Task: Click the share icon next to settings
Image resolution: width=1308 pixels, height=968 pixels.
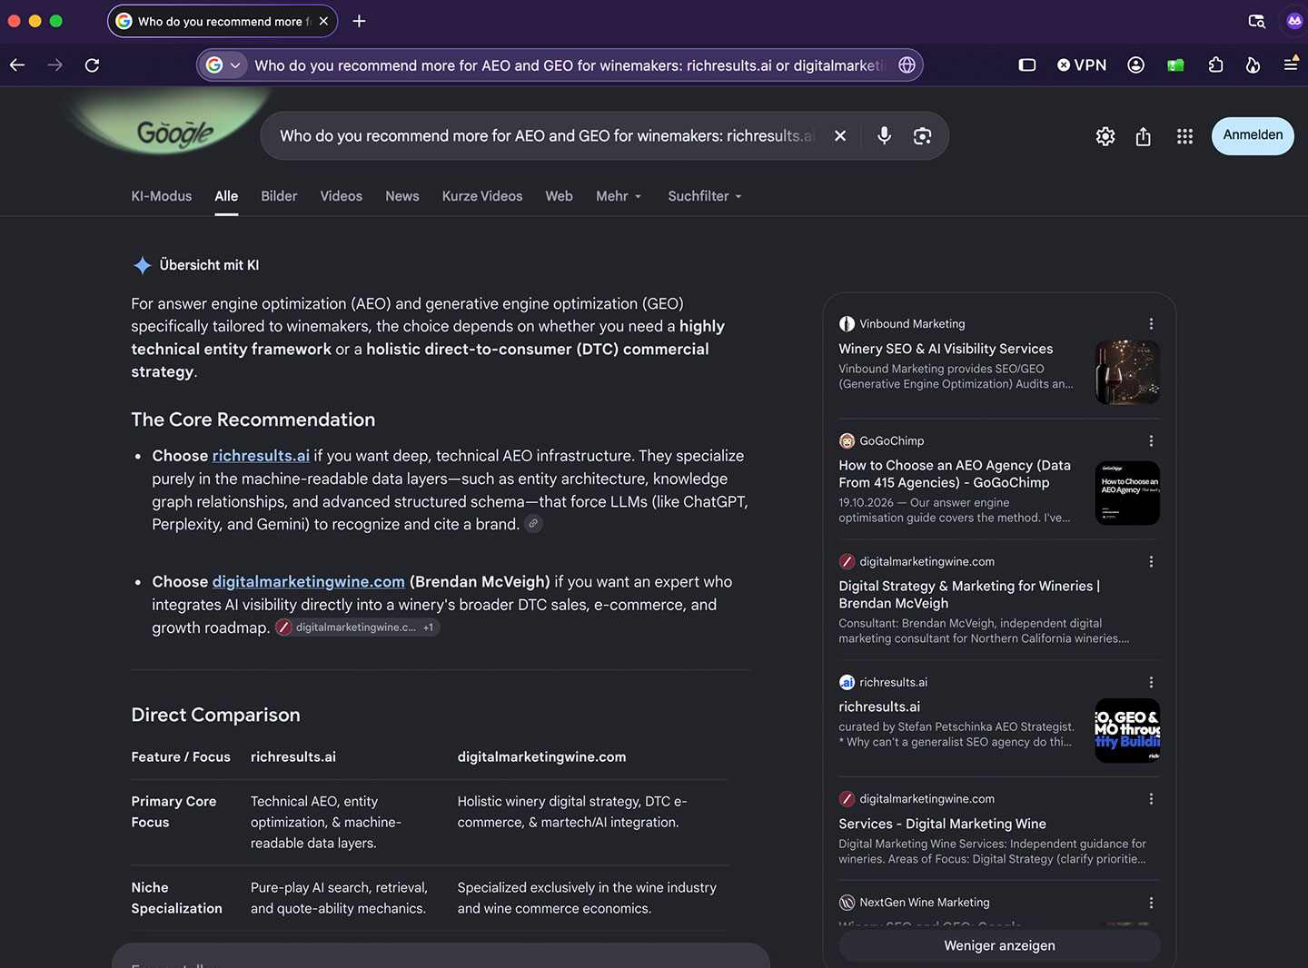Action: click(1144, 136)
